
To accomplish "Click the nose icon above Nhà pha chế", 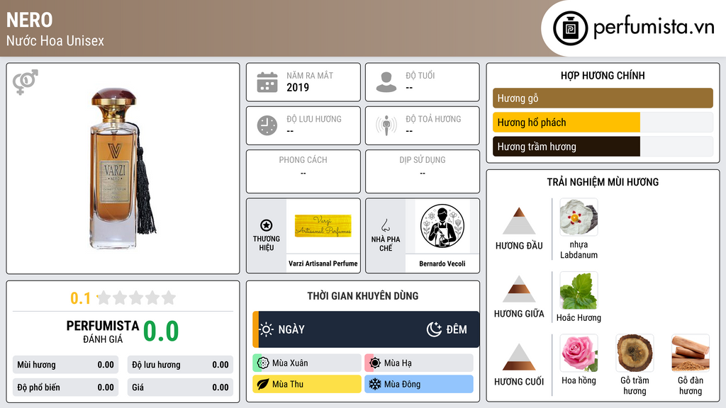I will point(385,225).
